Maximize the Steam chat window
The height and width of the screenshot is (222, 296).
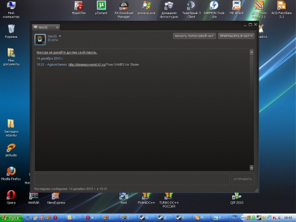point(250,24)
